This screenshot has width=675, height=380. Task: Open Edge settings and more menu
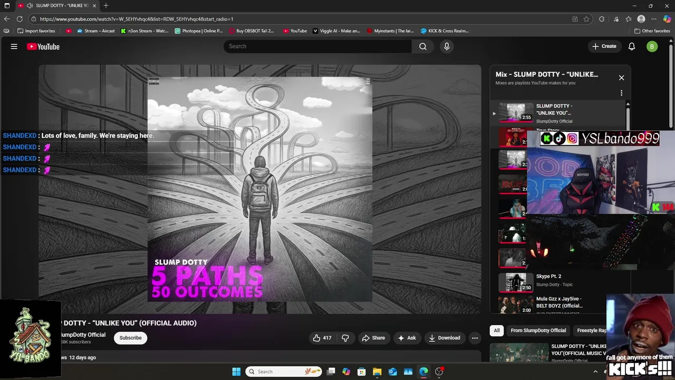coord(654,19)
